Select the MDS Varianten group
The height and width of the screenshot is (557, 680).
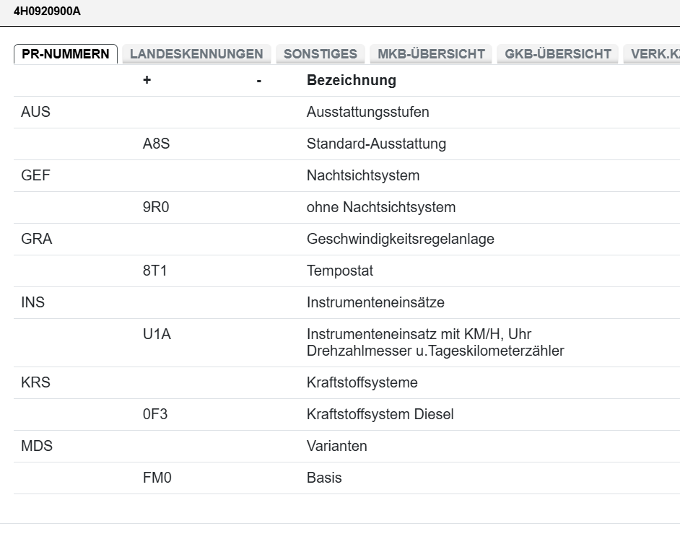[36, 446]
